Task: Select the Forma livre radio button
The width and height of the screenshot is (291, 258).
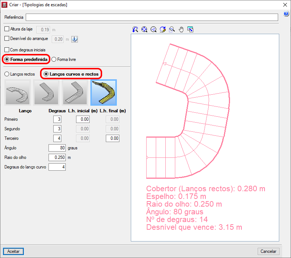Action: [x=54, y=59]
